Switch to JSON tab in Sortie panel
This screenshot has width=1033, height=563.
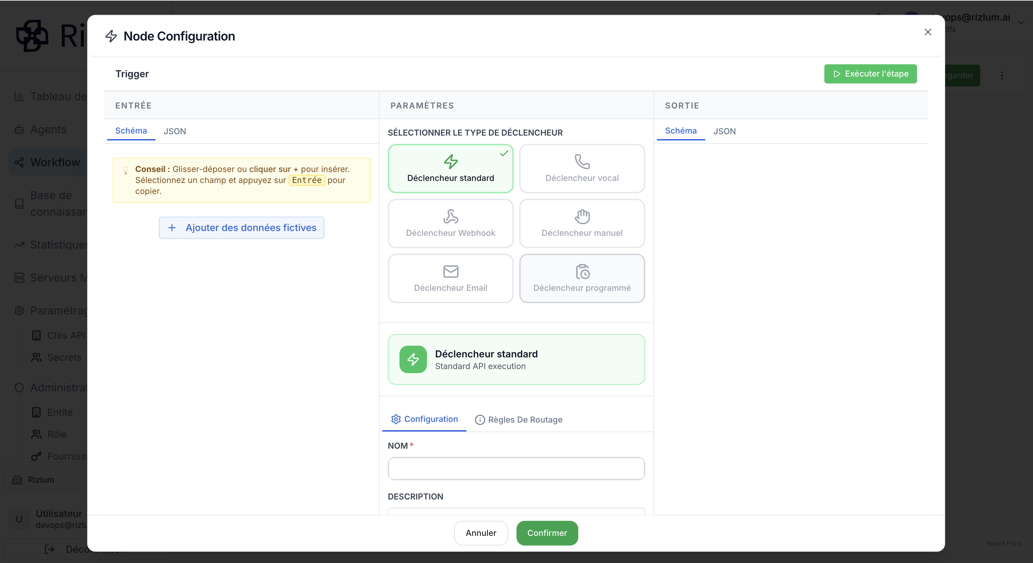[724, 131]
